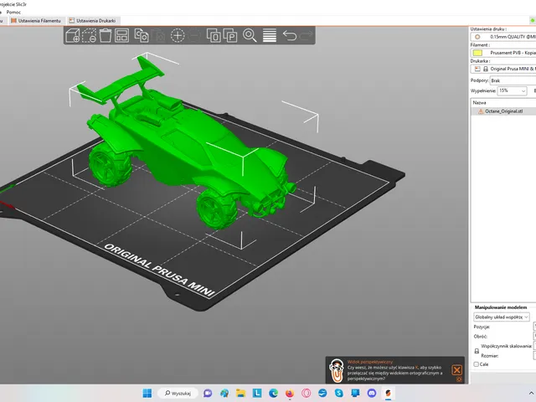Click the scaling factor lock icon

click(477, 351)
